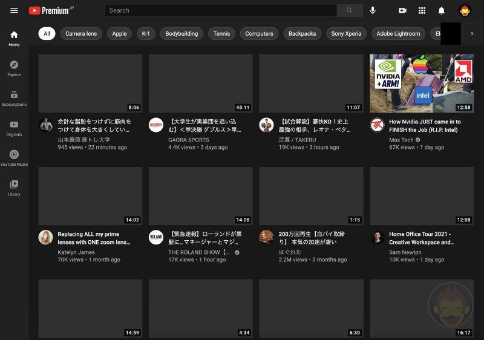
Task: Open 'Replacing ALL my prime lenses' title
Action: (x=94, y=238)
